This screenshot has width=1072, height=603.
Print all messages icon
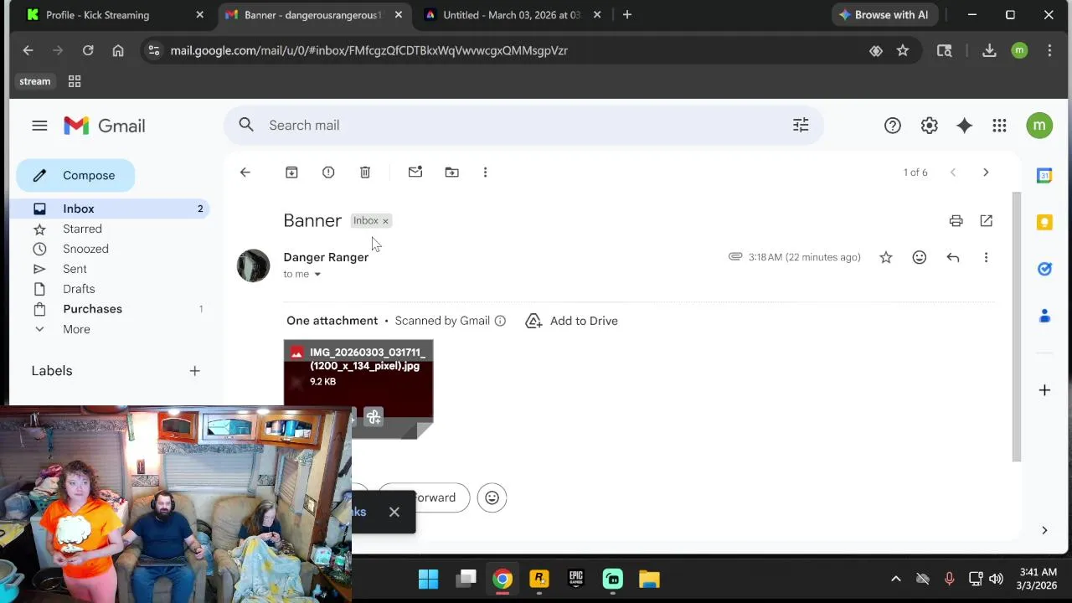956,220
